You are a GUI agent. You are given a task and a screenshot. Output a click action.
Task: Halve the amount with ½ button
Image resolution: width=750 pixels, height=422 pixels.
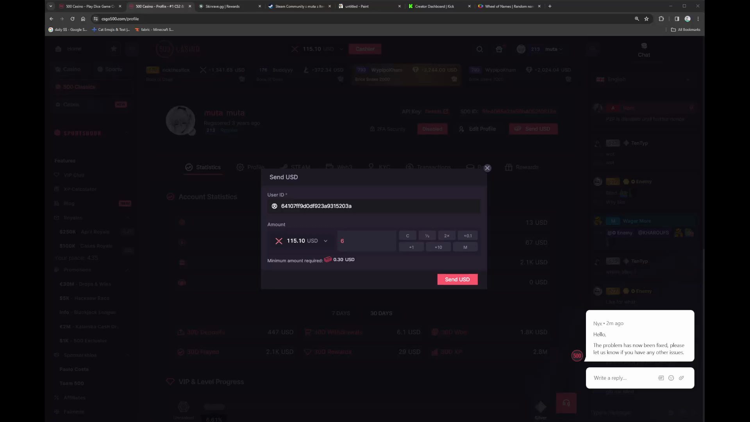(x=427, y=236)
